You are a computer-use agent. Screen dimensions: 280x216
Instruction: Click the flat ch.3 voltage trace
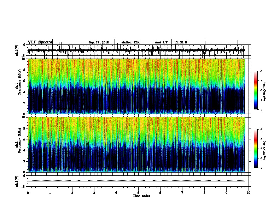(x=136, y=181)
